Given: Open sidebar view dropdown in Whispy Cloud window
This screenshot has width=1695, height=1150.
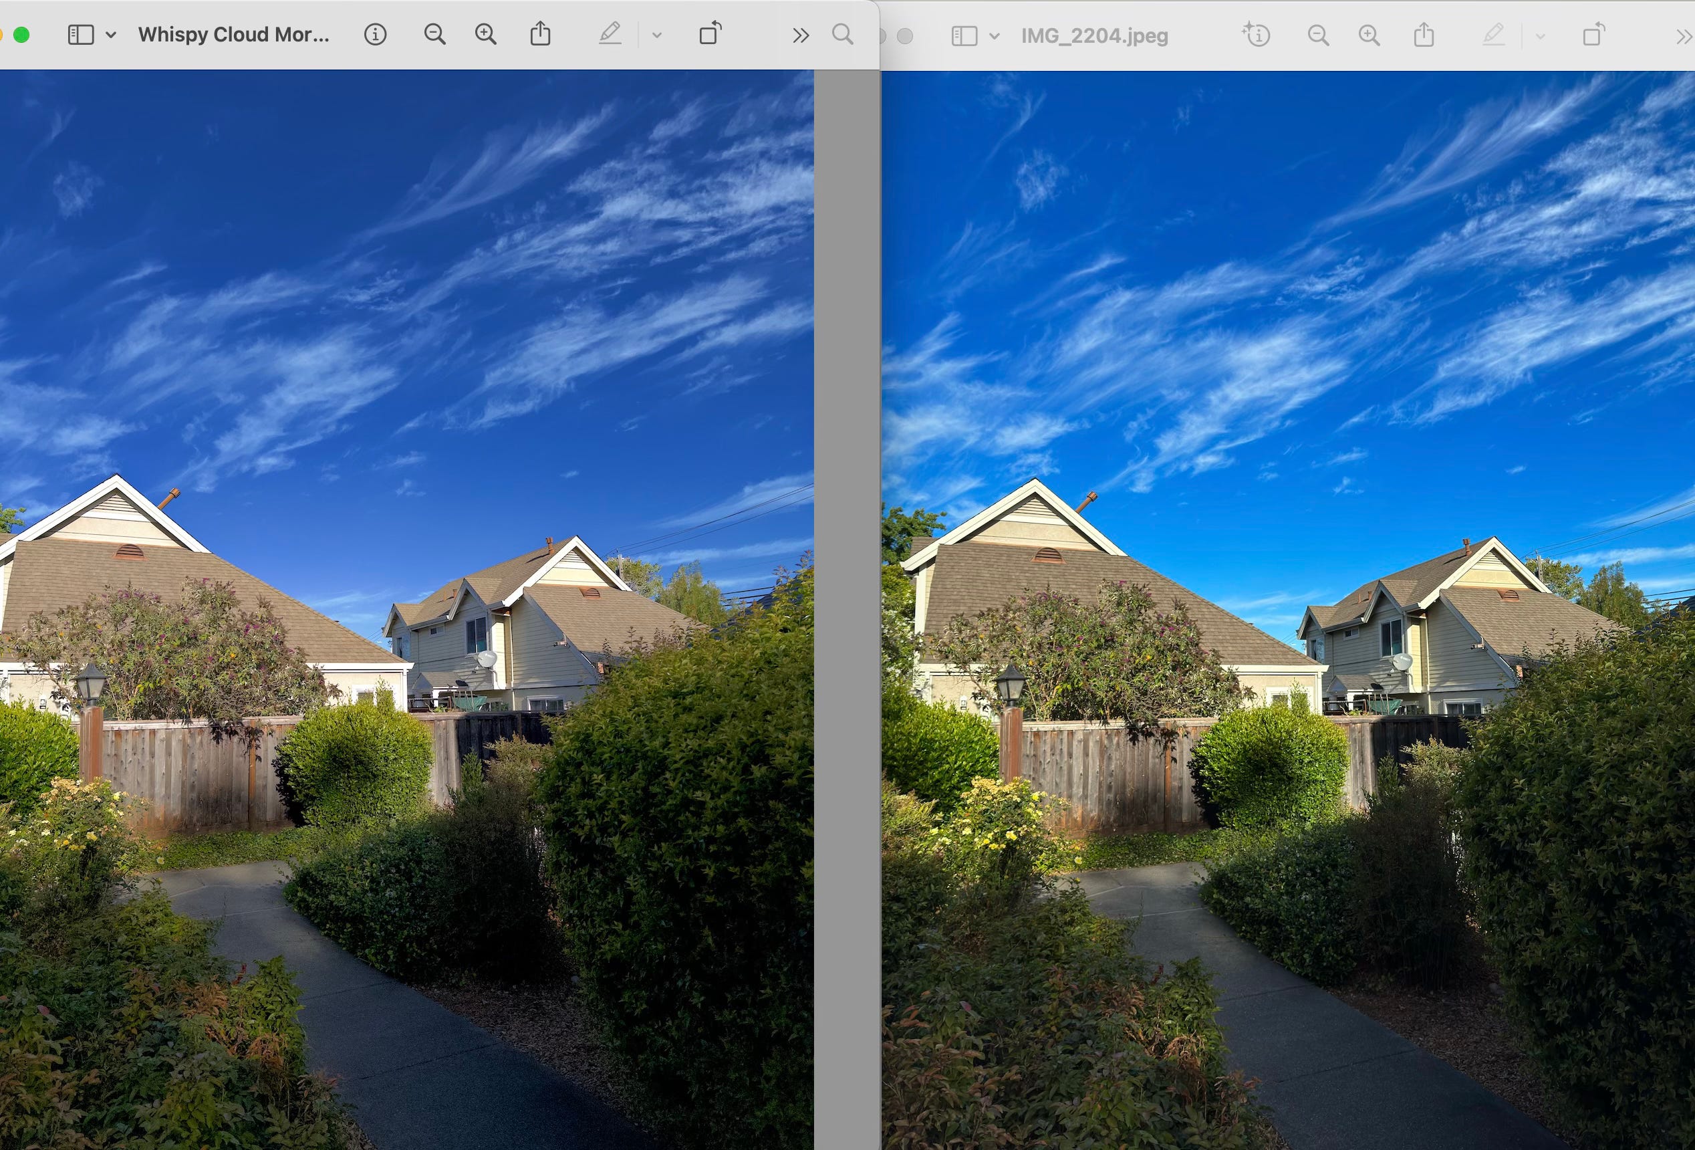Looking at the screenshot, I should pos(111,34).
